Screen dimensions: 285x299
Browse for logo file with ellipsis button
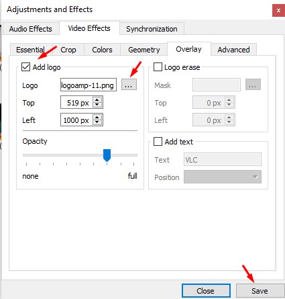click(x=129, y=85)
